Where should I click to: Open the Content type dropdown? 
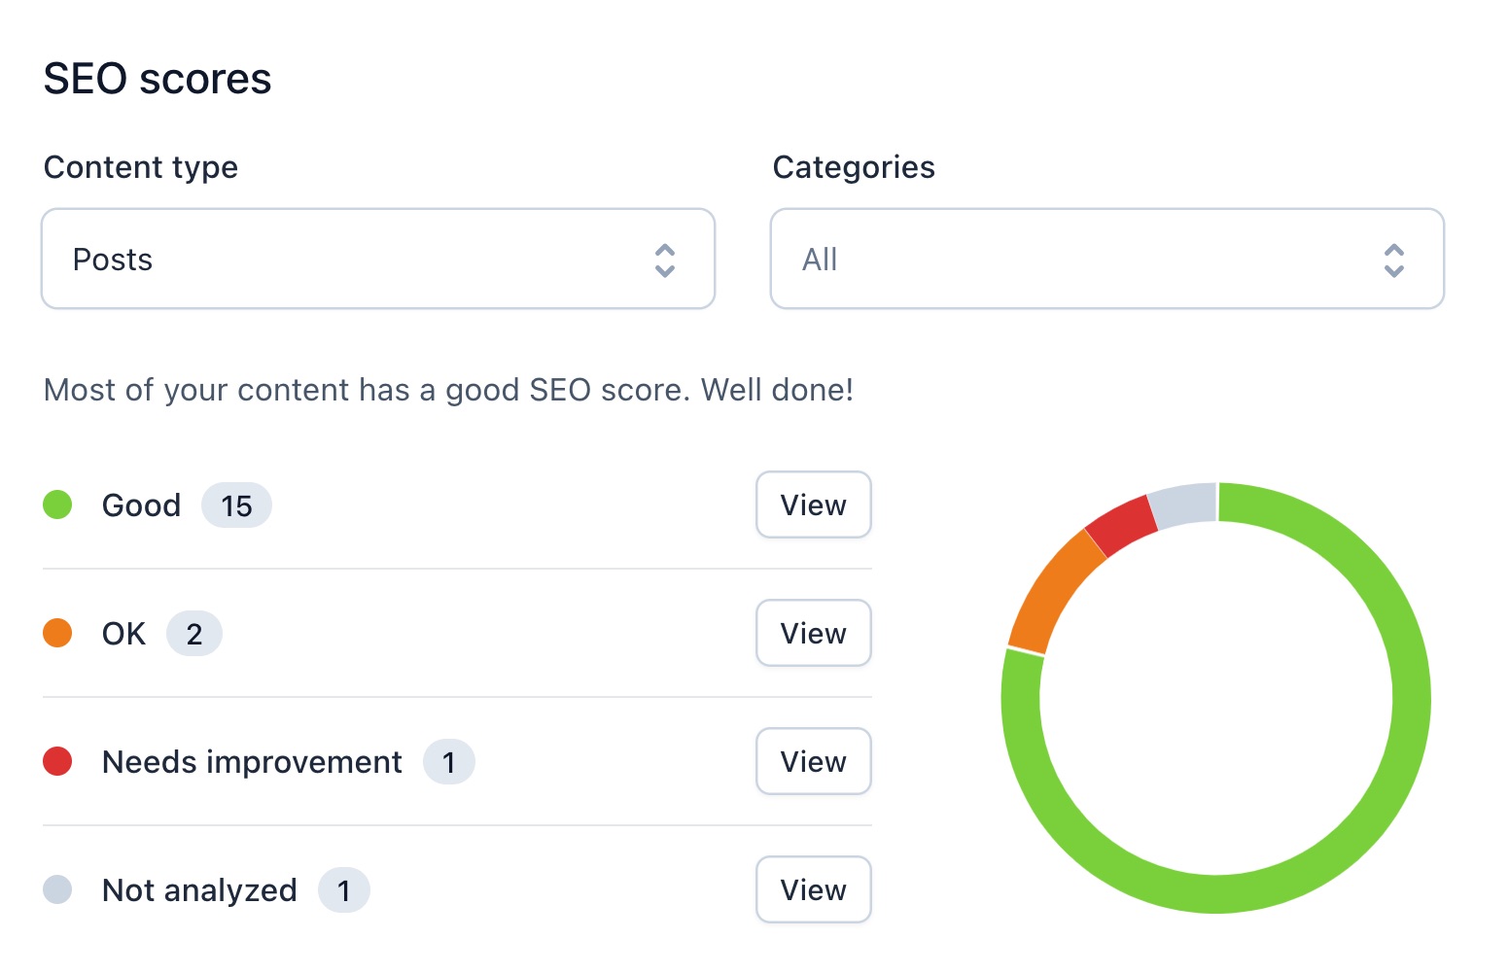click(378, 259)
